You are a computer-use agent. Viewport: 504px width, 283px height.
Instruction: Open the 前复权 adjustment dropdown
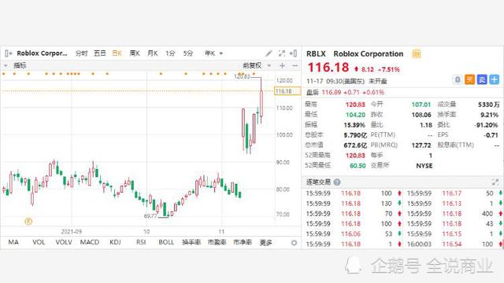pyautogui.click(x=257, y=65)
